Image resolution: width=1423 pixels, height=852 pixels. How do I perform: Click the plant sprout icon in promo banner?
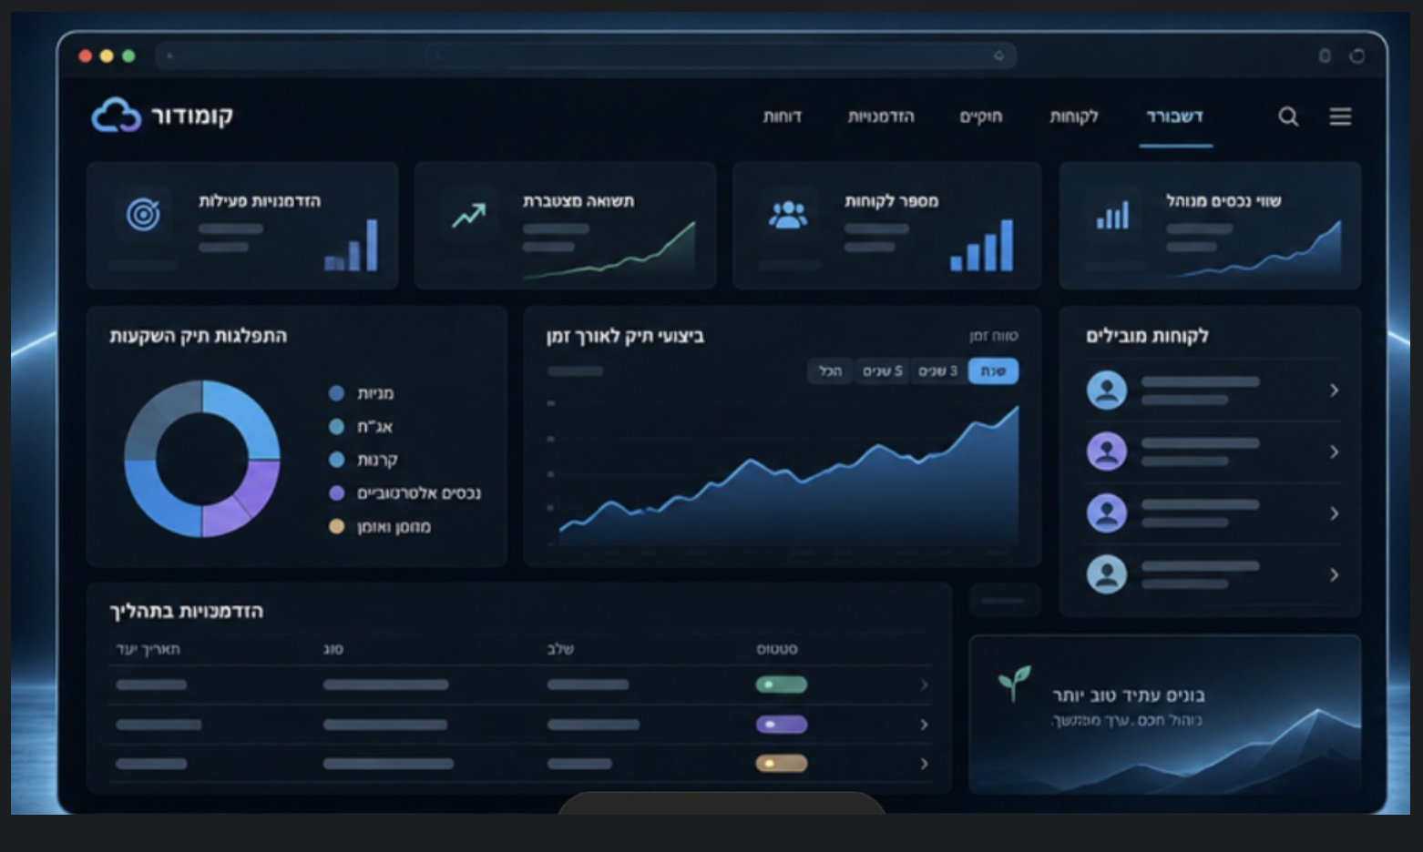pos(1014,683)
